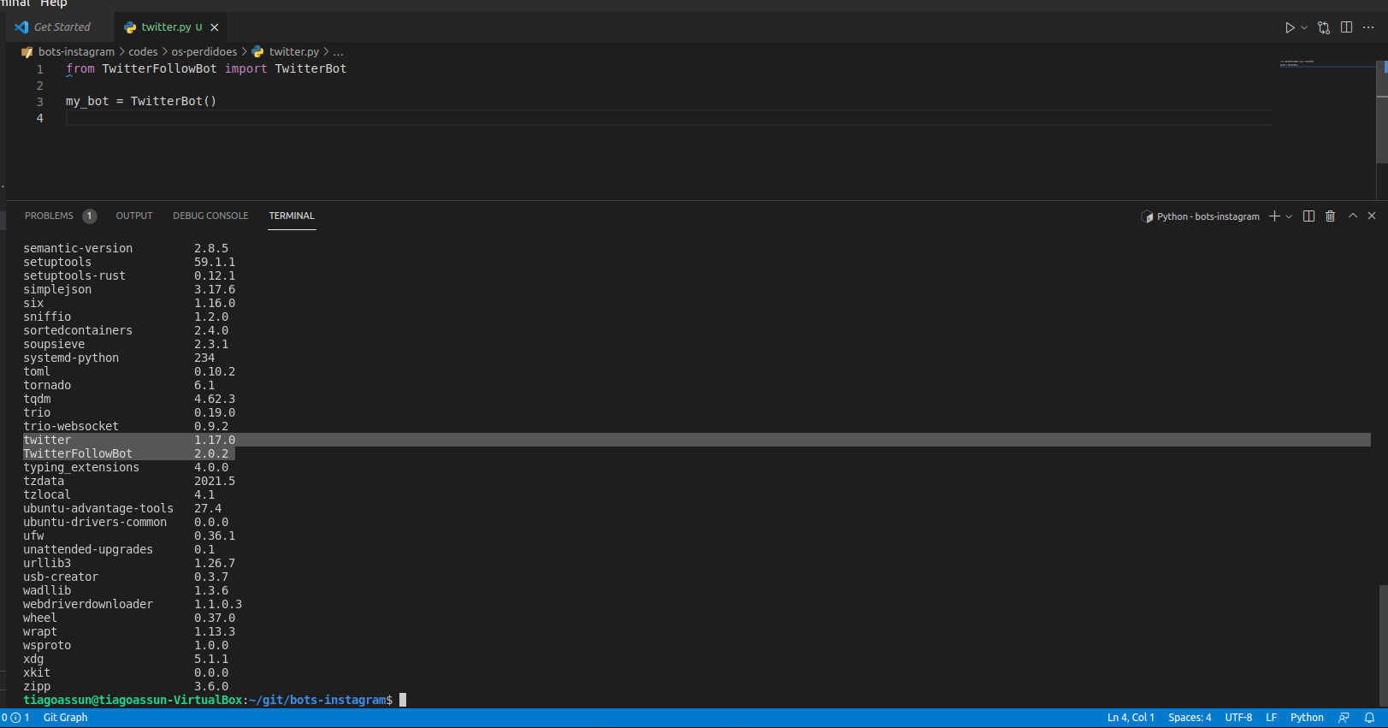Change end of line sequence LF
This screenshot has height=728, width=1388.
click(1272, 718)
